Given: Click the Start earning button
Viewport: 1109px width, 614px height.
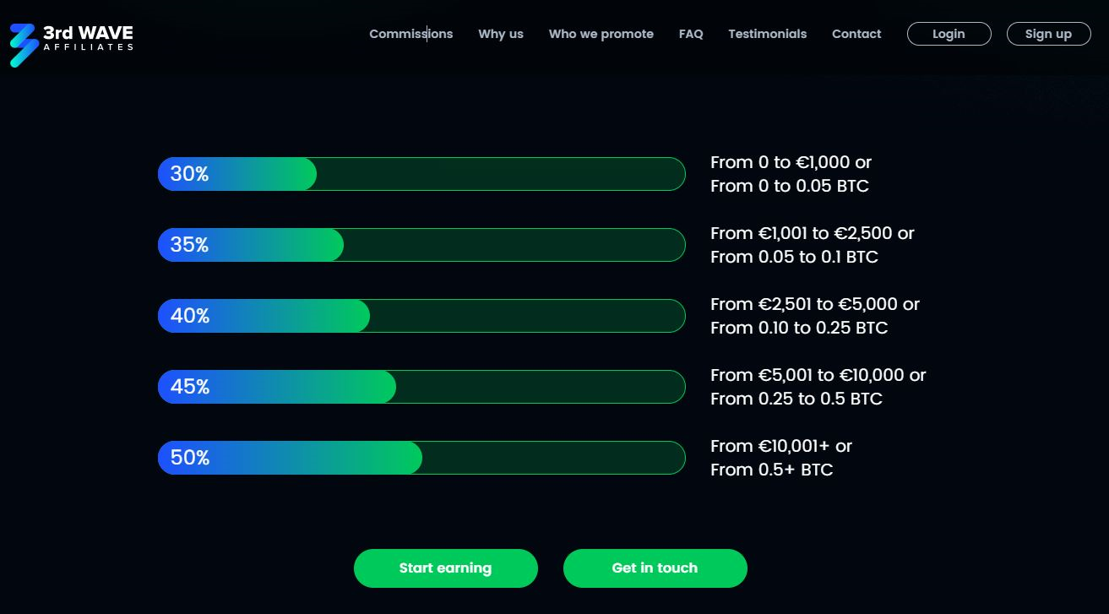Looking at the screenshot, I should point(445,568).
